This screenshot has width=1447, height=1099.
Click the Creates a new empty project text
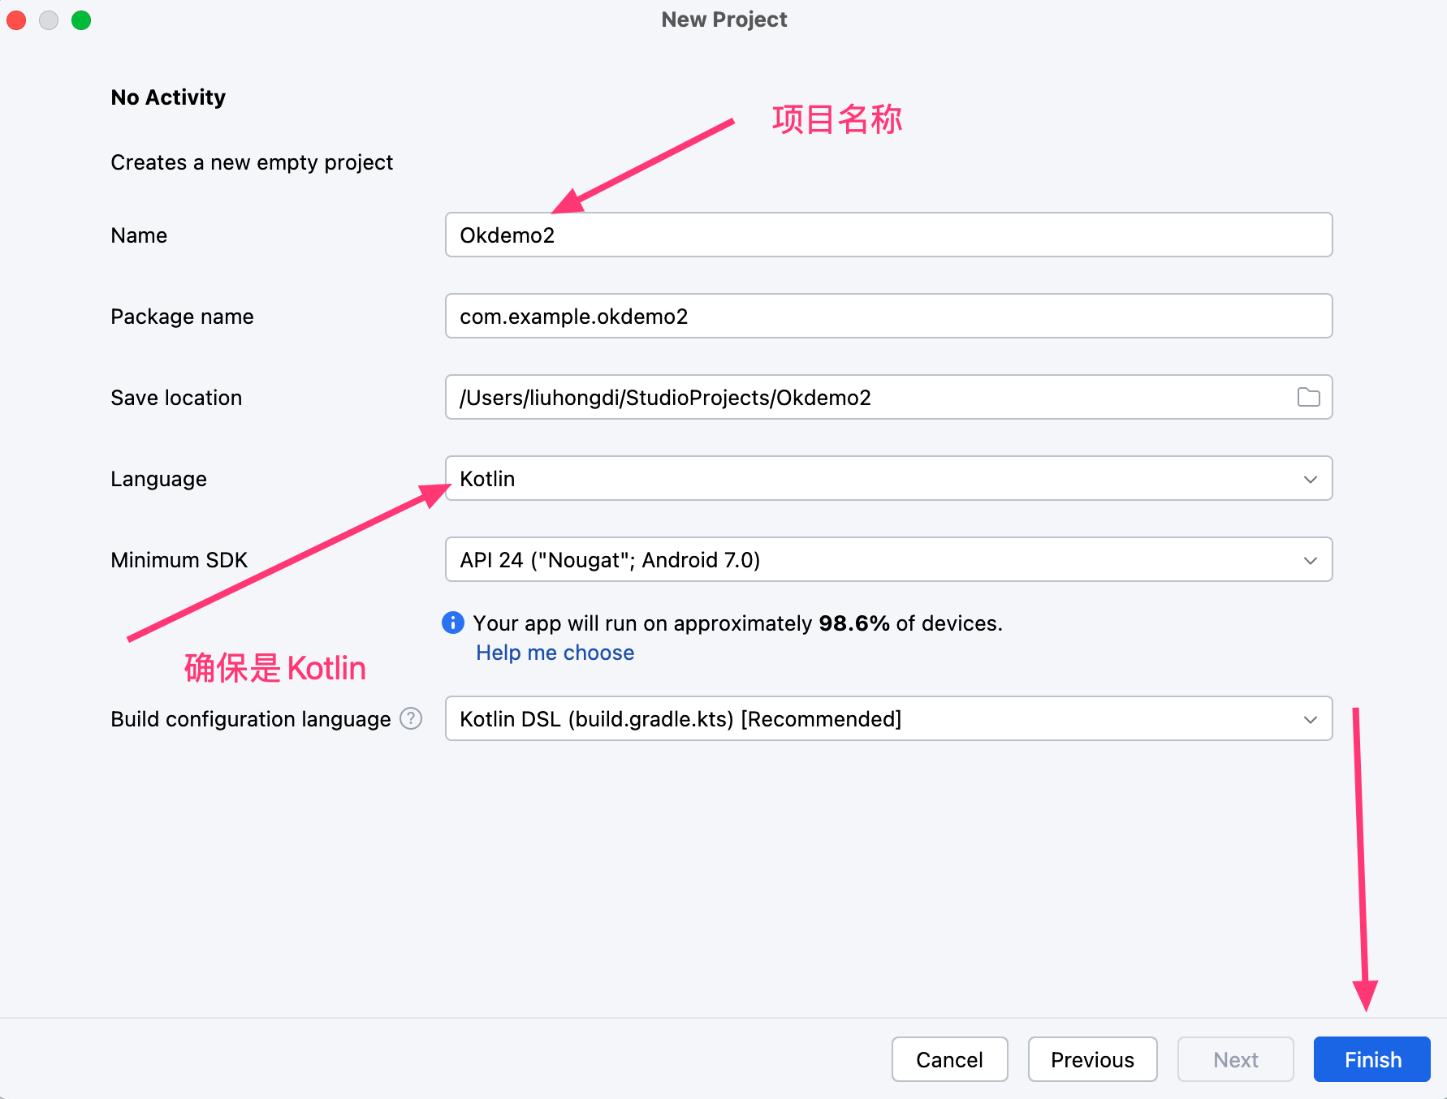tap(252, 162)
